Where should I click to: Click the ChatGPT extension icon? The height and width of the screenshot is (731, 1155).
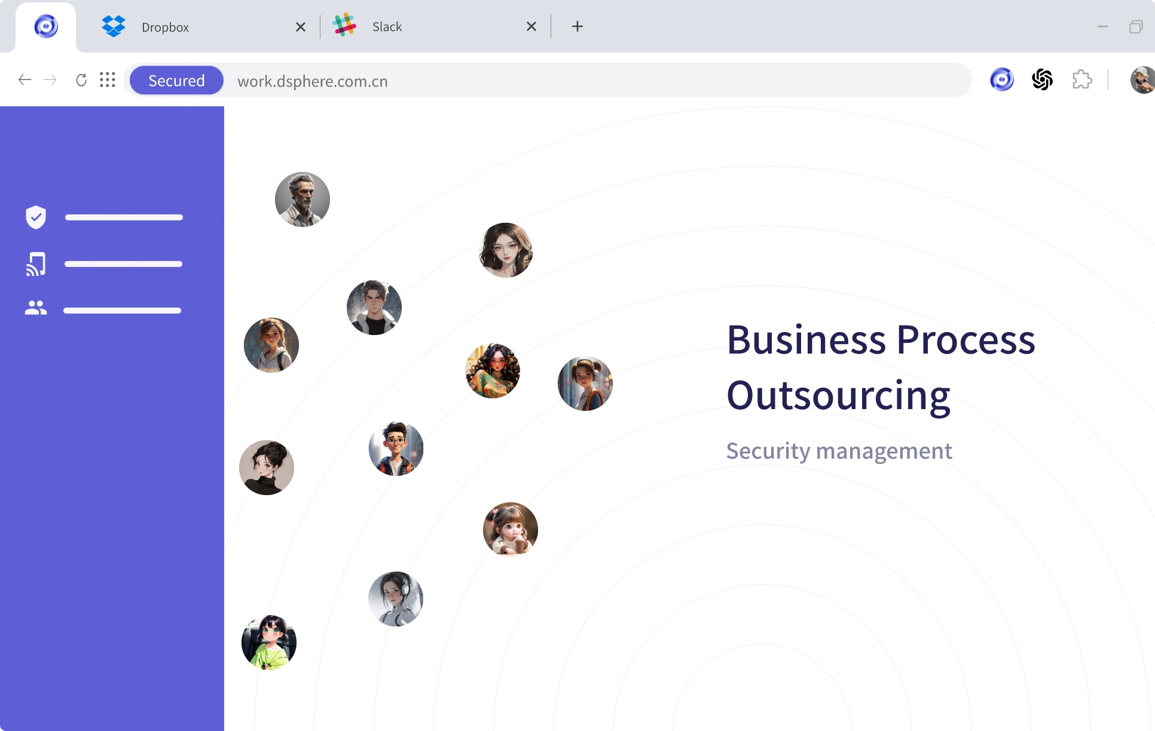click(x=1042, y=79)
